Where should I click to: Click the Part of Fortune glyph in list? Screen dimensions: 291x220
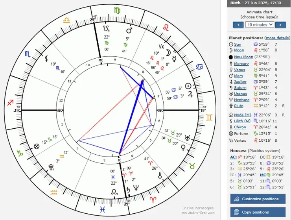pos(231,133)
